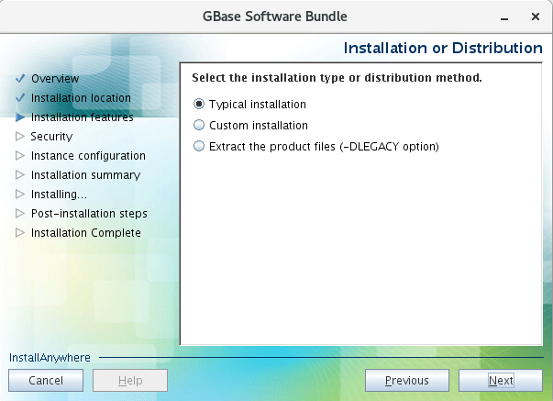This screenshot has height=401, width=553.
Task: Click the Installation summary step label
Action: 85,174
